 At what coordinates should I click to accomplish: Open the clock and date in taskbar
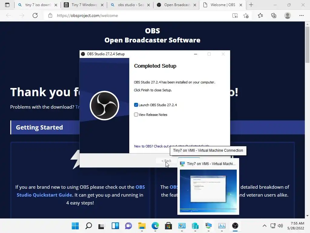296,226
